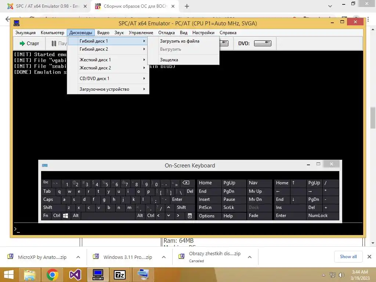
Task: Open Obrazy zhestkih download options chevron
Action: pos(250,257)
